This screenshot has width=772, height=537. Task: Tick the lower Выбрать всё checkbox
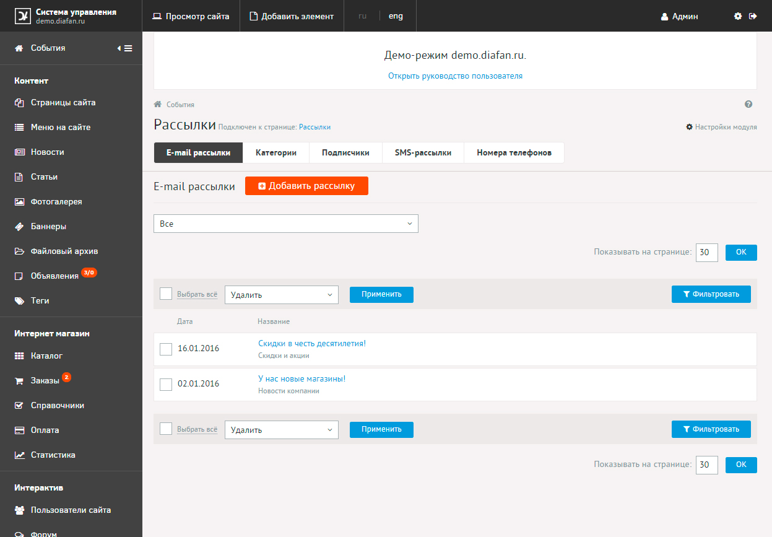tap(166, 429)
